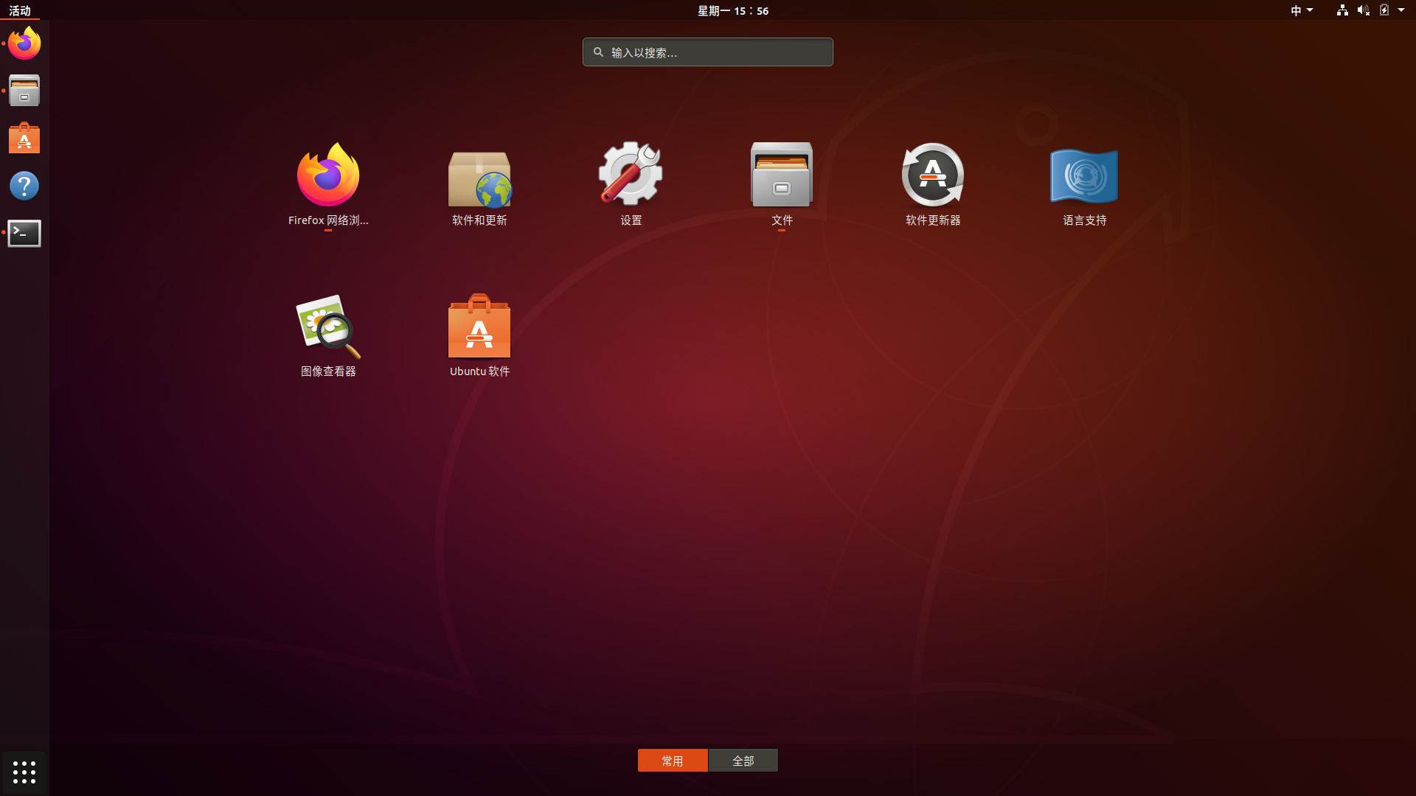The image size is (1416, 796).
Task: Click 活动 Activities button
Action: point(20,10)
